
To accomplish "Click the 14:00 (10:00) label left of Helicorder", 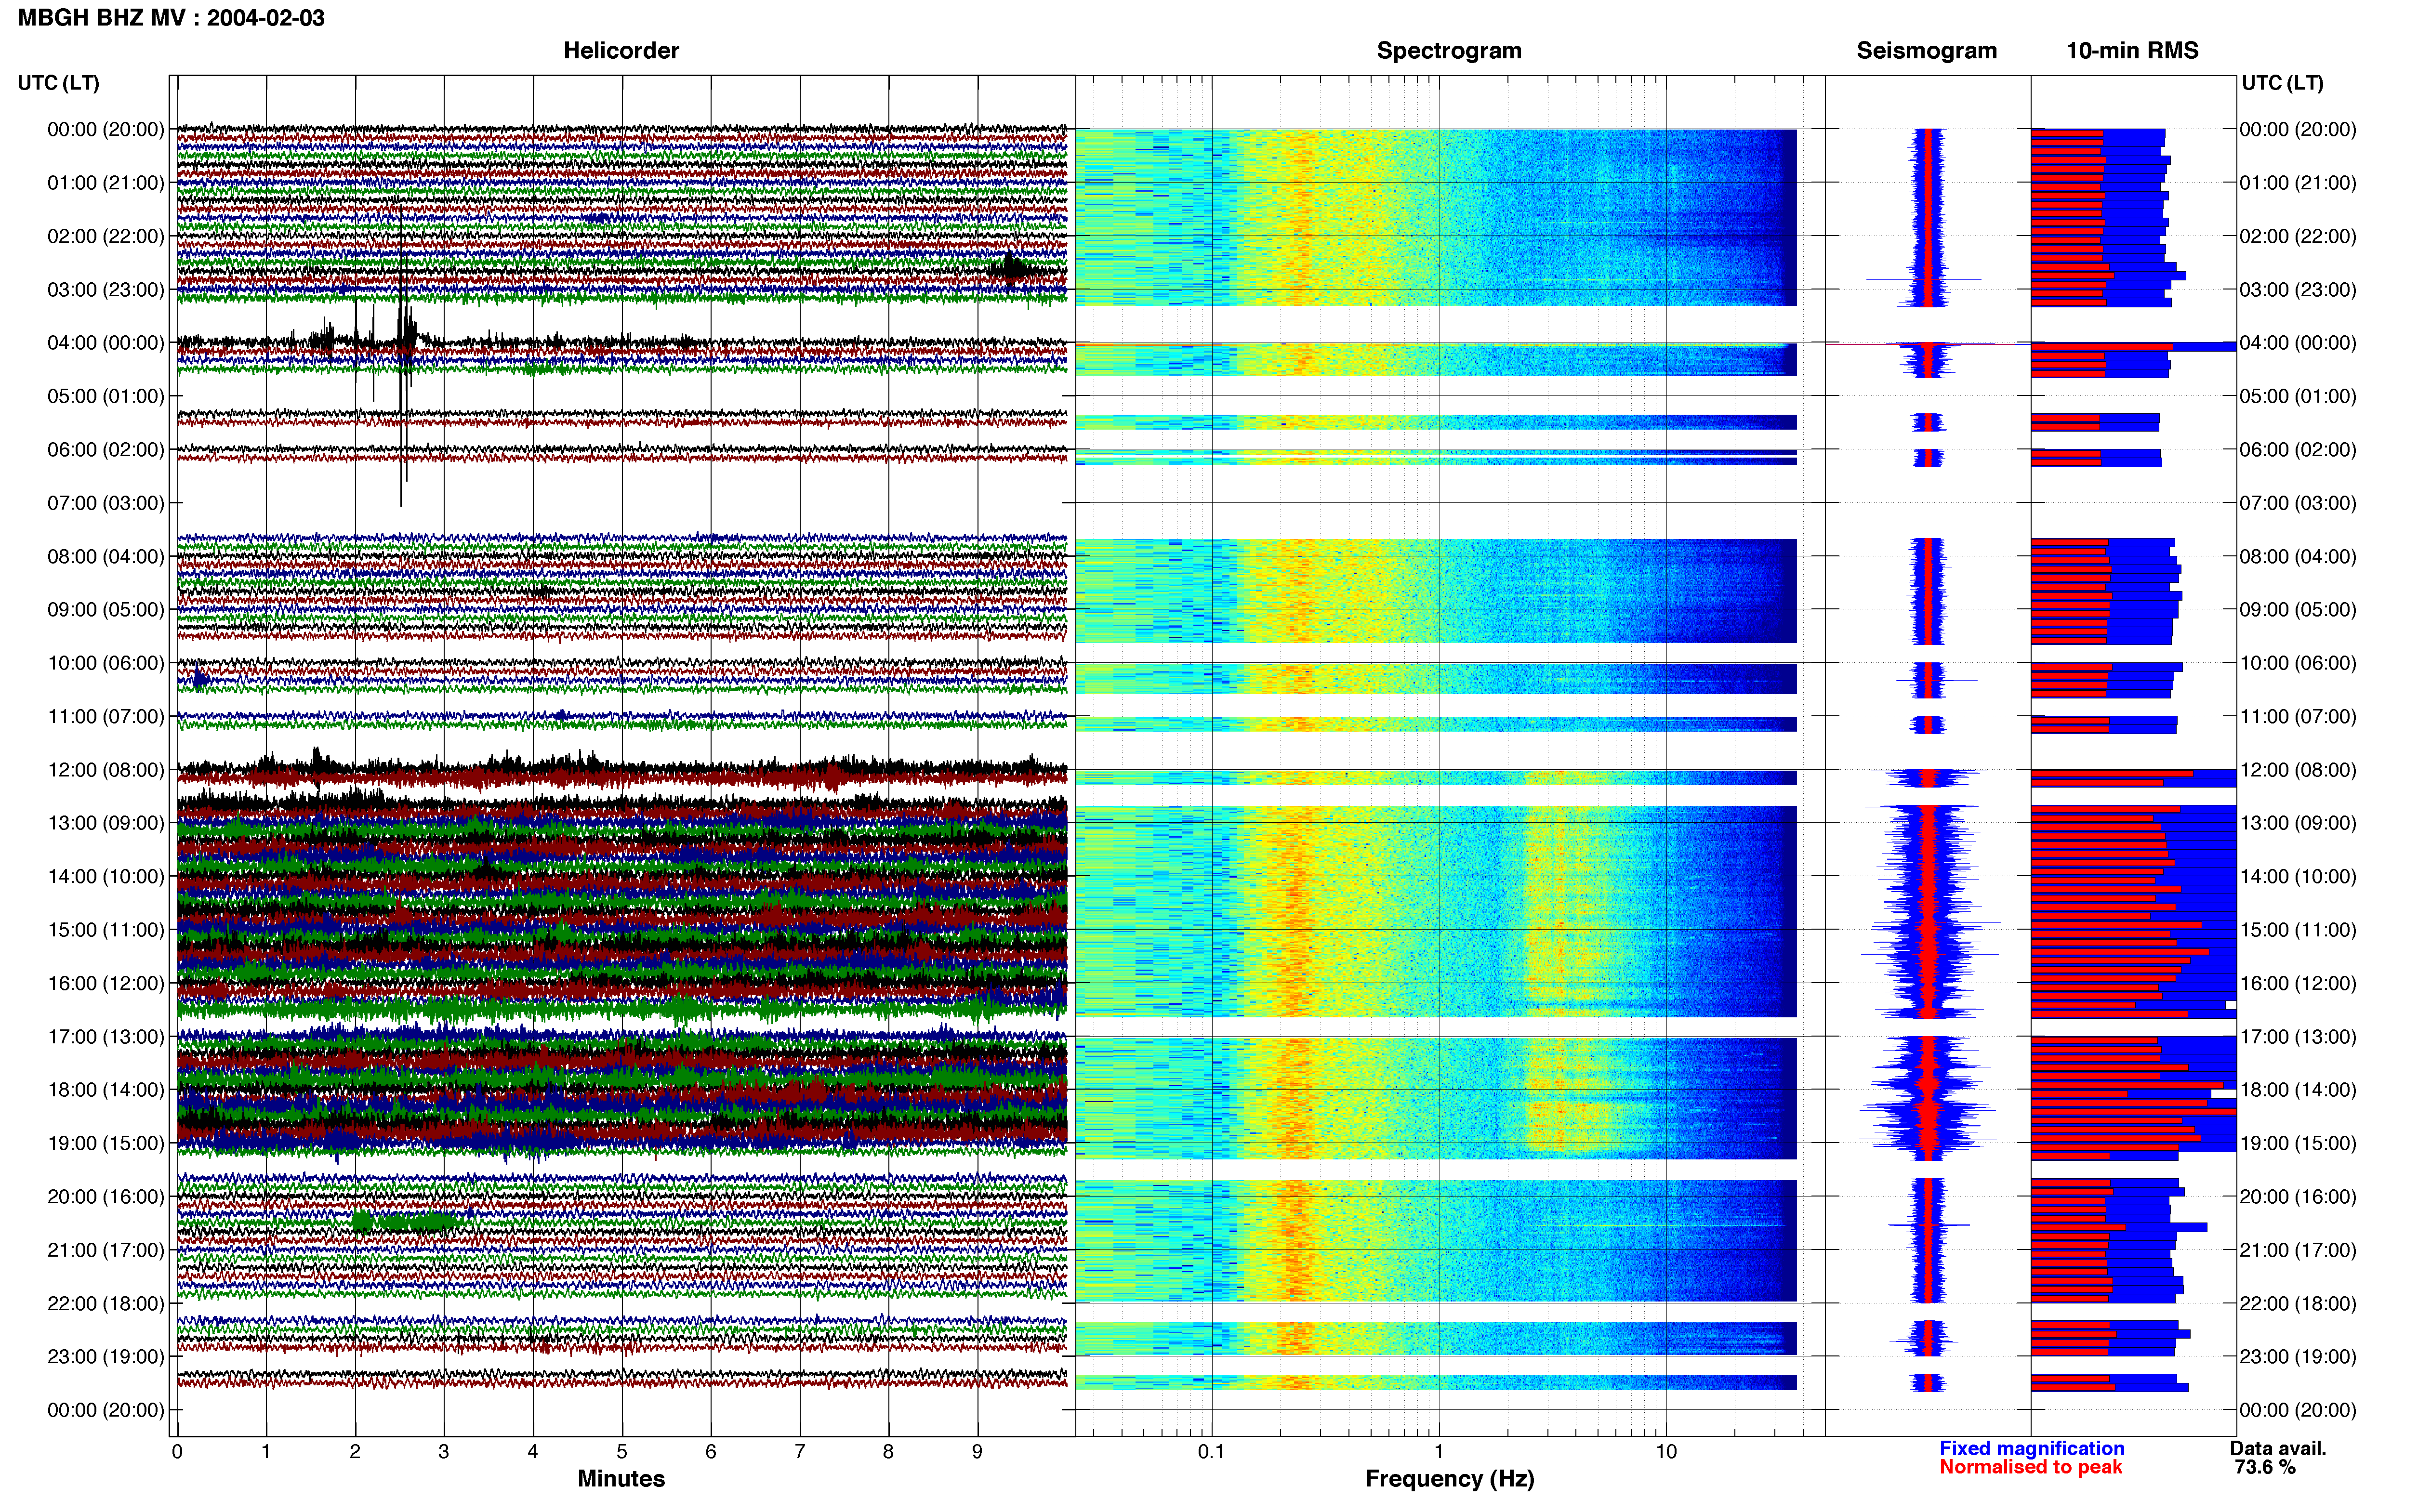I will click(x=106, y=876).
